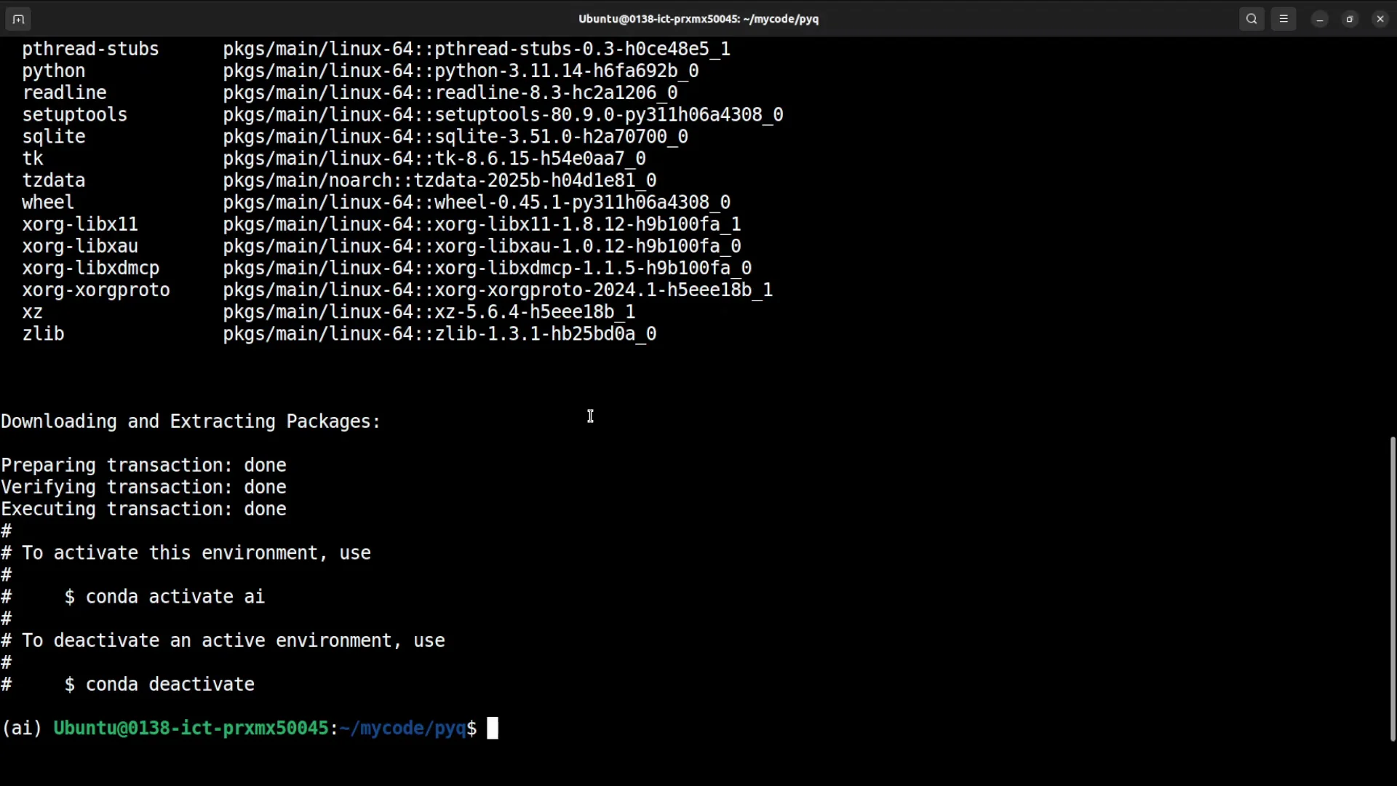Click the 'Downloading and Extracting Packages:' line

coord(191,421)
